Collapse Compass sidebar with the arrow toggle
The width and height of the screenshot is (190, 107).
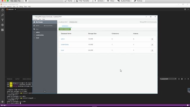[58, 22]
